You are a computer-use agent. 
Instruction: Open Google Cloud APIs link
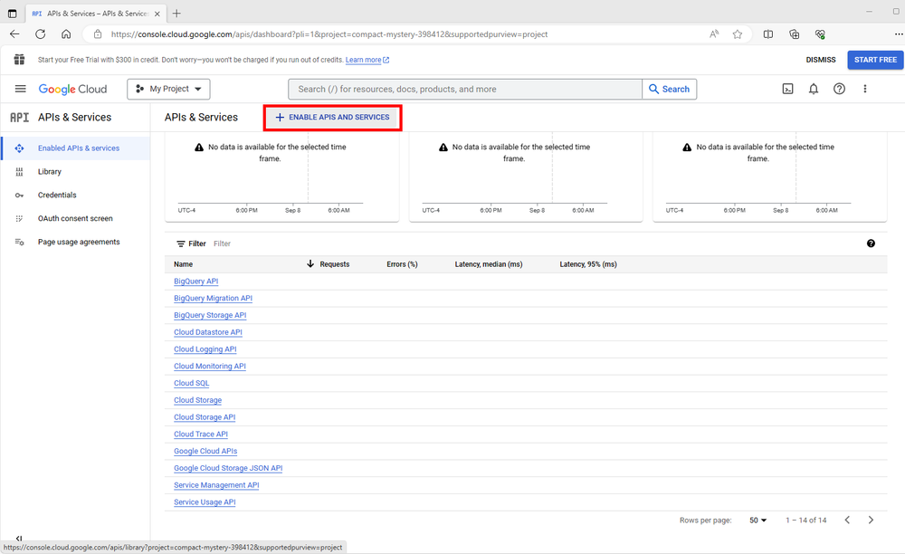coord(205,452)
